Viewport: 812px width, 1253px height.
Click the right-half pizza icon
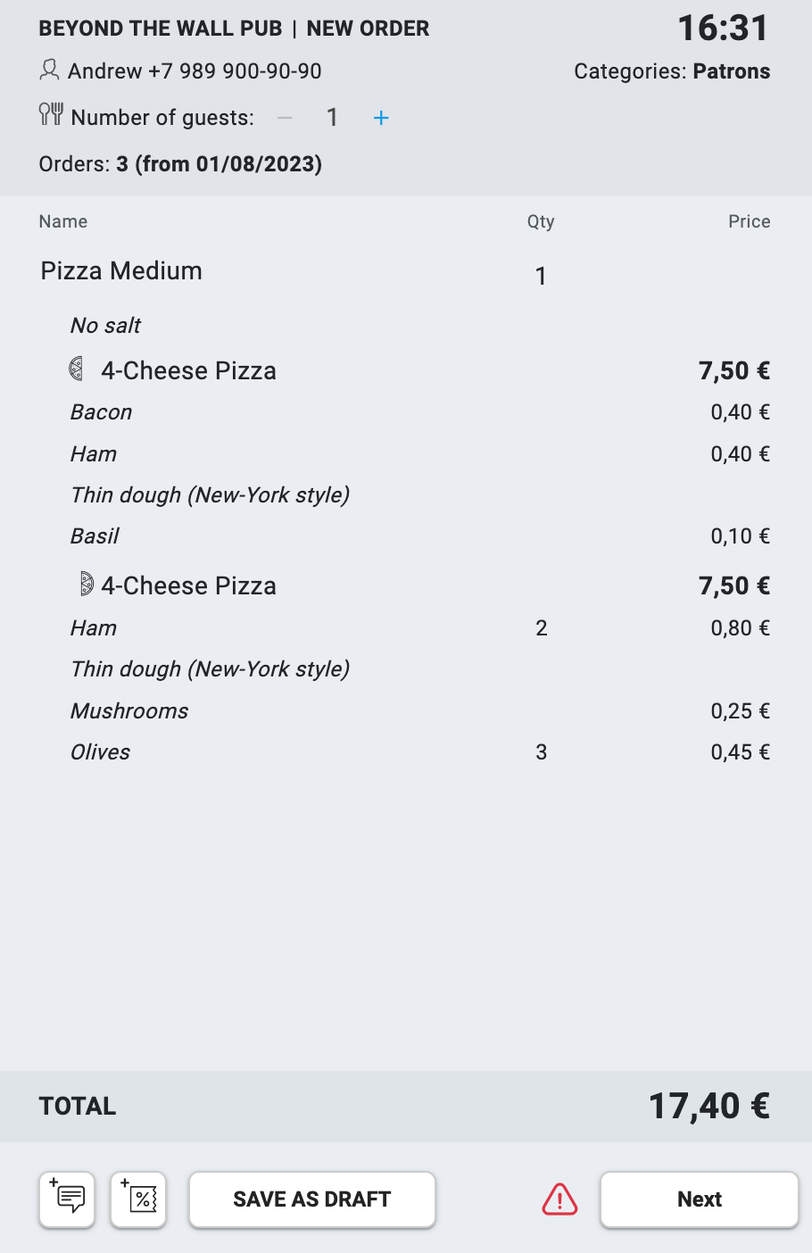(x=87, y=585)
